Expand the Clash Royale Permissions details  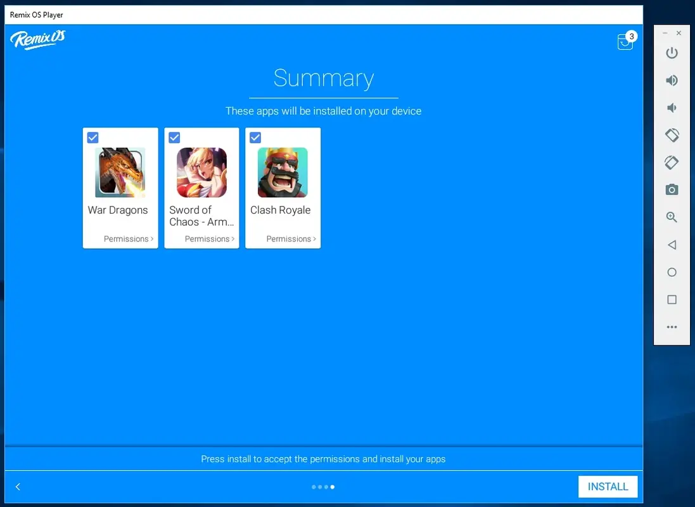[291, 239]
